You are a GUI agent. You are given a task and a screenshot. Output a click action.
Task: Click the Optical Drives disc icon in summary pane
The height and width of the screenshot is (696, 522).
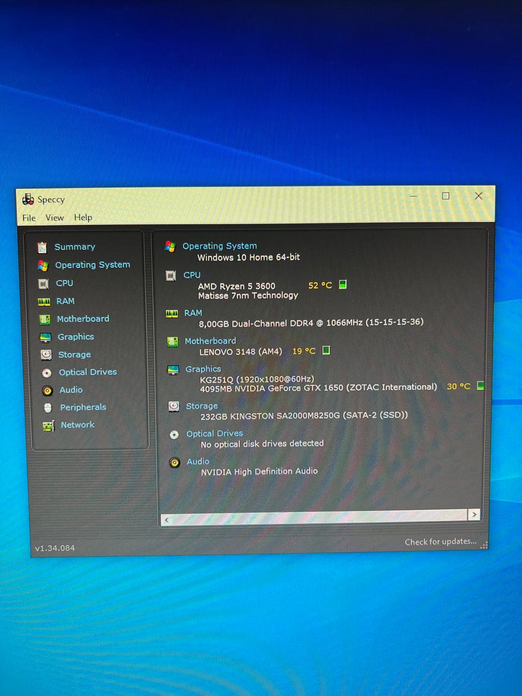point(174,435)
